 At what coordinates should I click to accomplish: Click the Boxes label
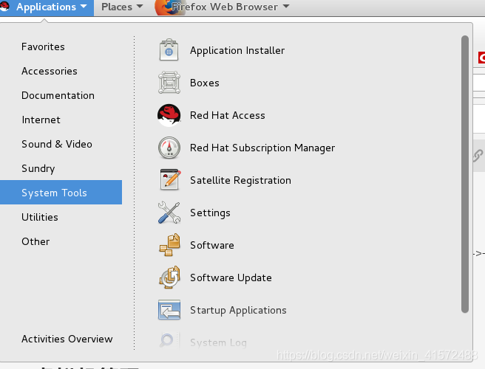(x=205, y=83)
